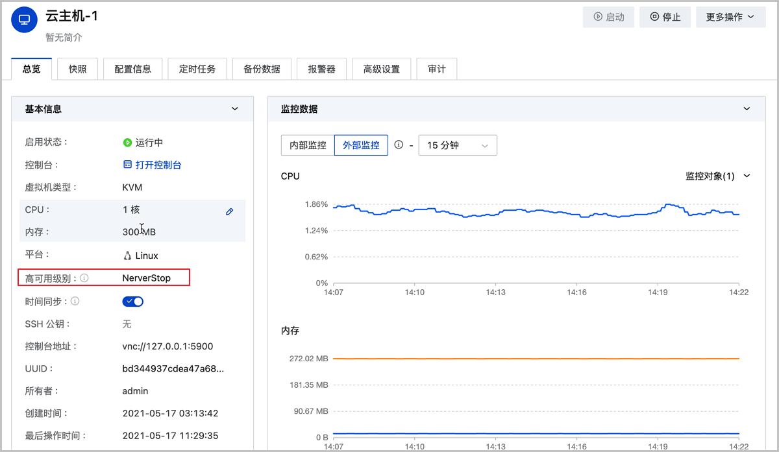Click info icon beside 外部监控 button
The width and height of the screenshot is (779, 452).
tap(399, 145)
